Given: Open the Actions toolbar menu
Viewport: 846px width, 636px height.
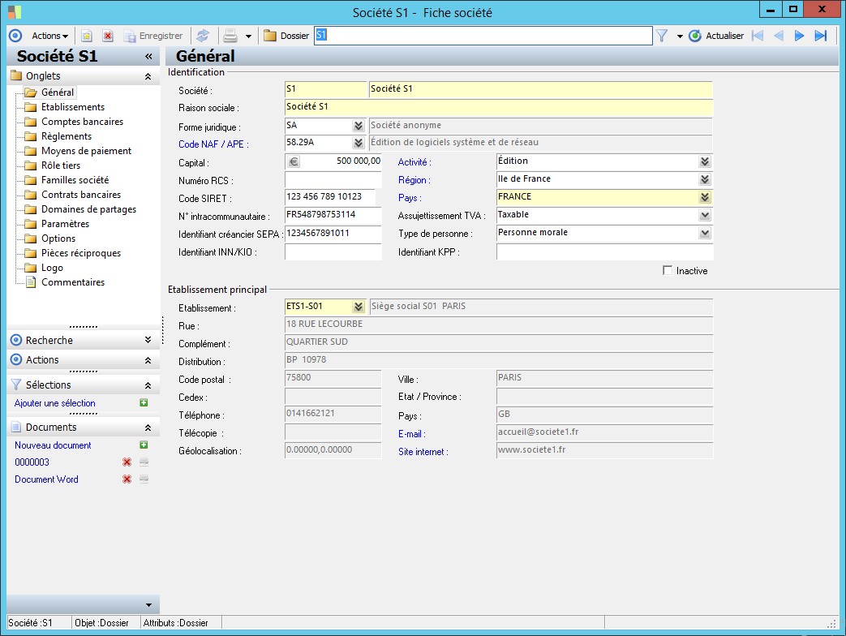Looking at the screenshot, I should click(x=49, y=36).
